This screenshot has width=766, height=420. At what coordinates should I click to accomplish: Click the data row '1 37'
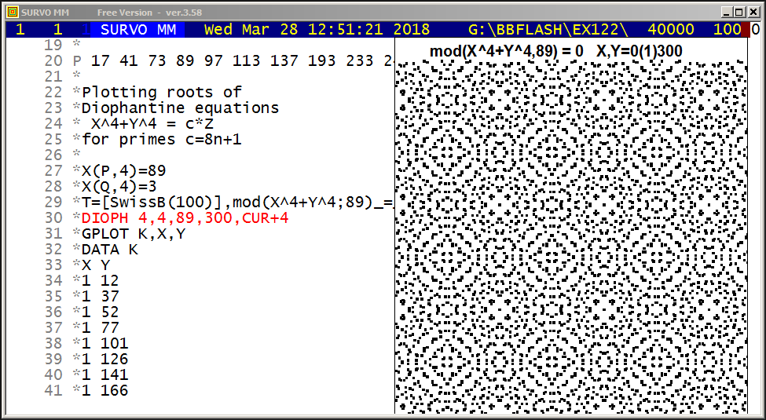pyautogui.click(x=100, y=296)
